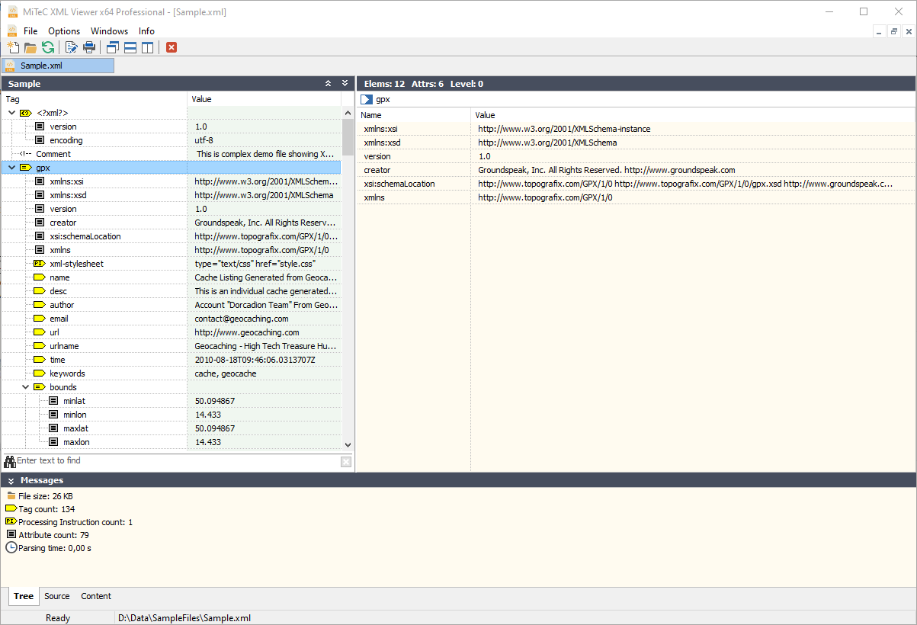Reload the file with green refresh icon
917x625 pixels.
coord(48,47)
